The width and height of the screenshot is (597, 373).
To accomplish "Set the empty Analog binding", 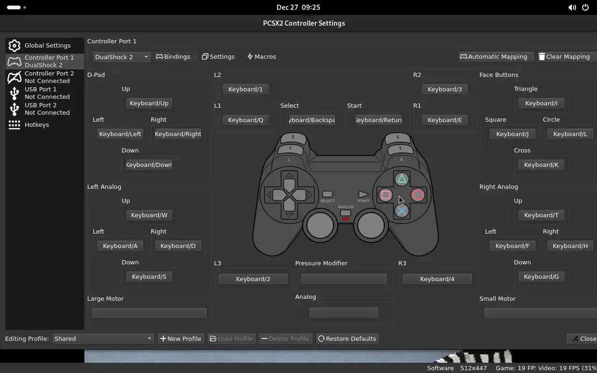I will [x=344, y=312].
